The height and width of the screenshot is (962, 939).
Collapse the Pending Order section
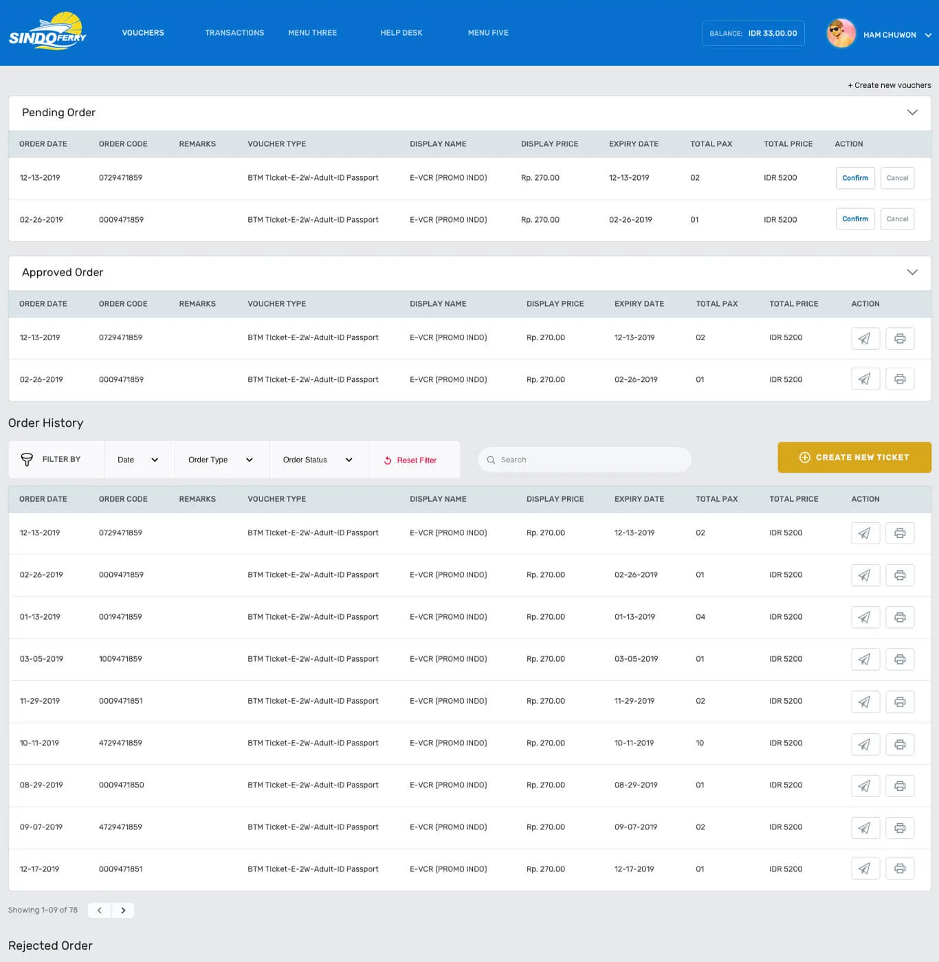(x=912, y=113)
